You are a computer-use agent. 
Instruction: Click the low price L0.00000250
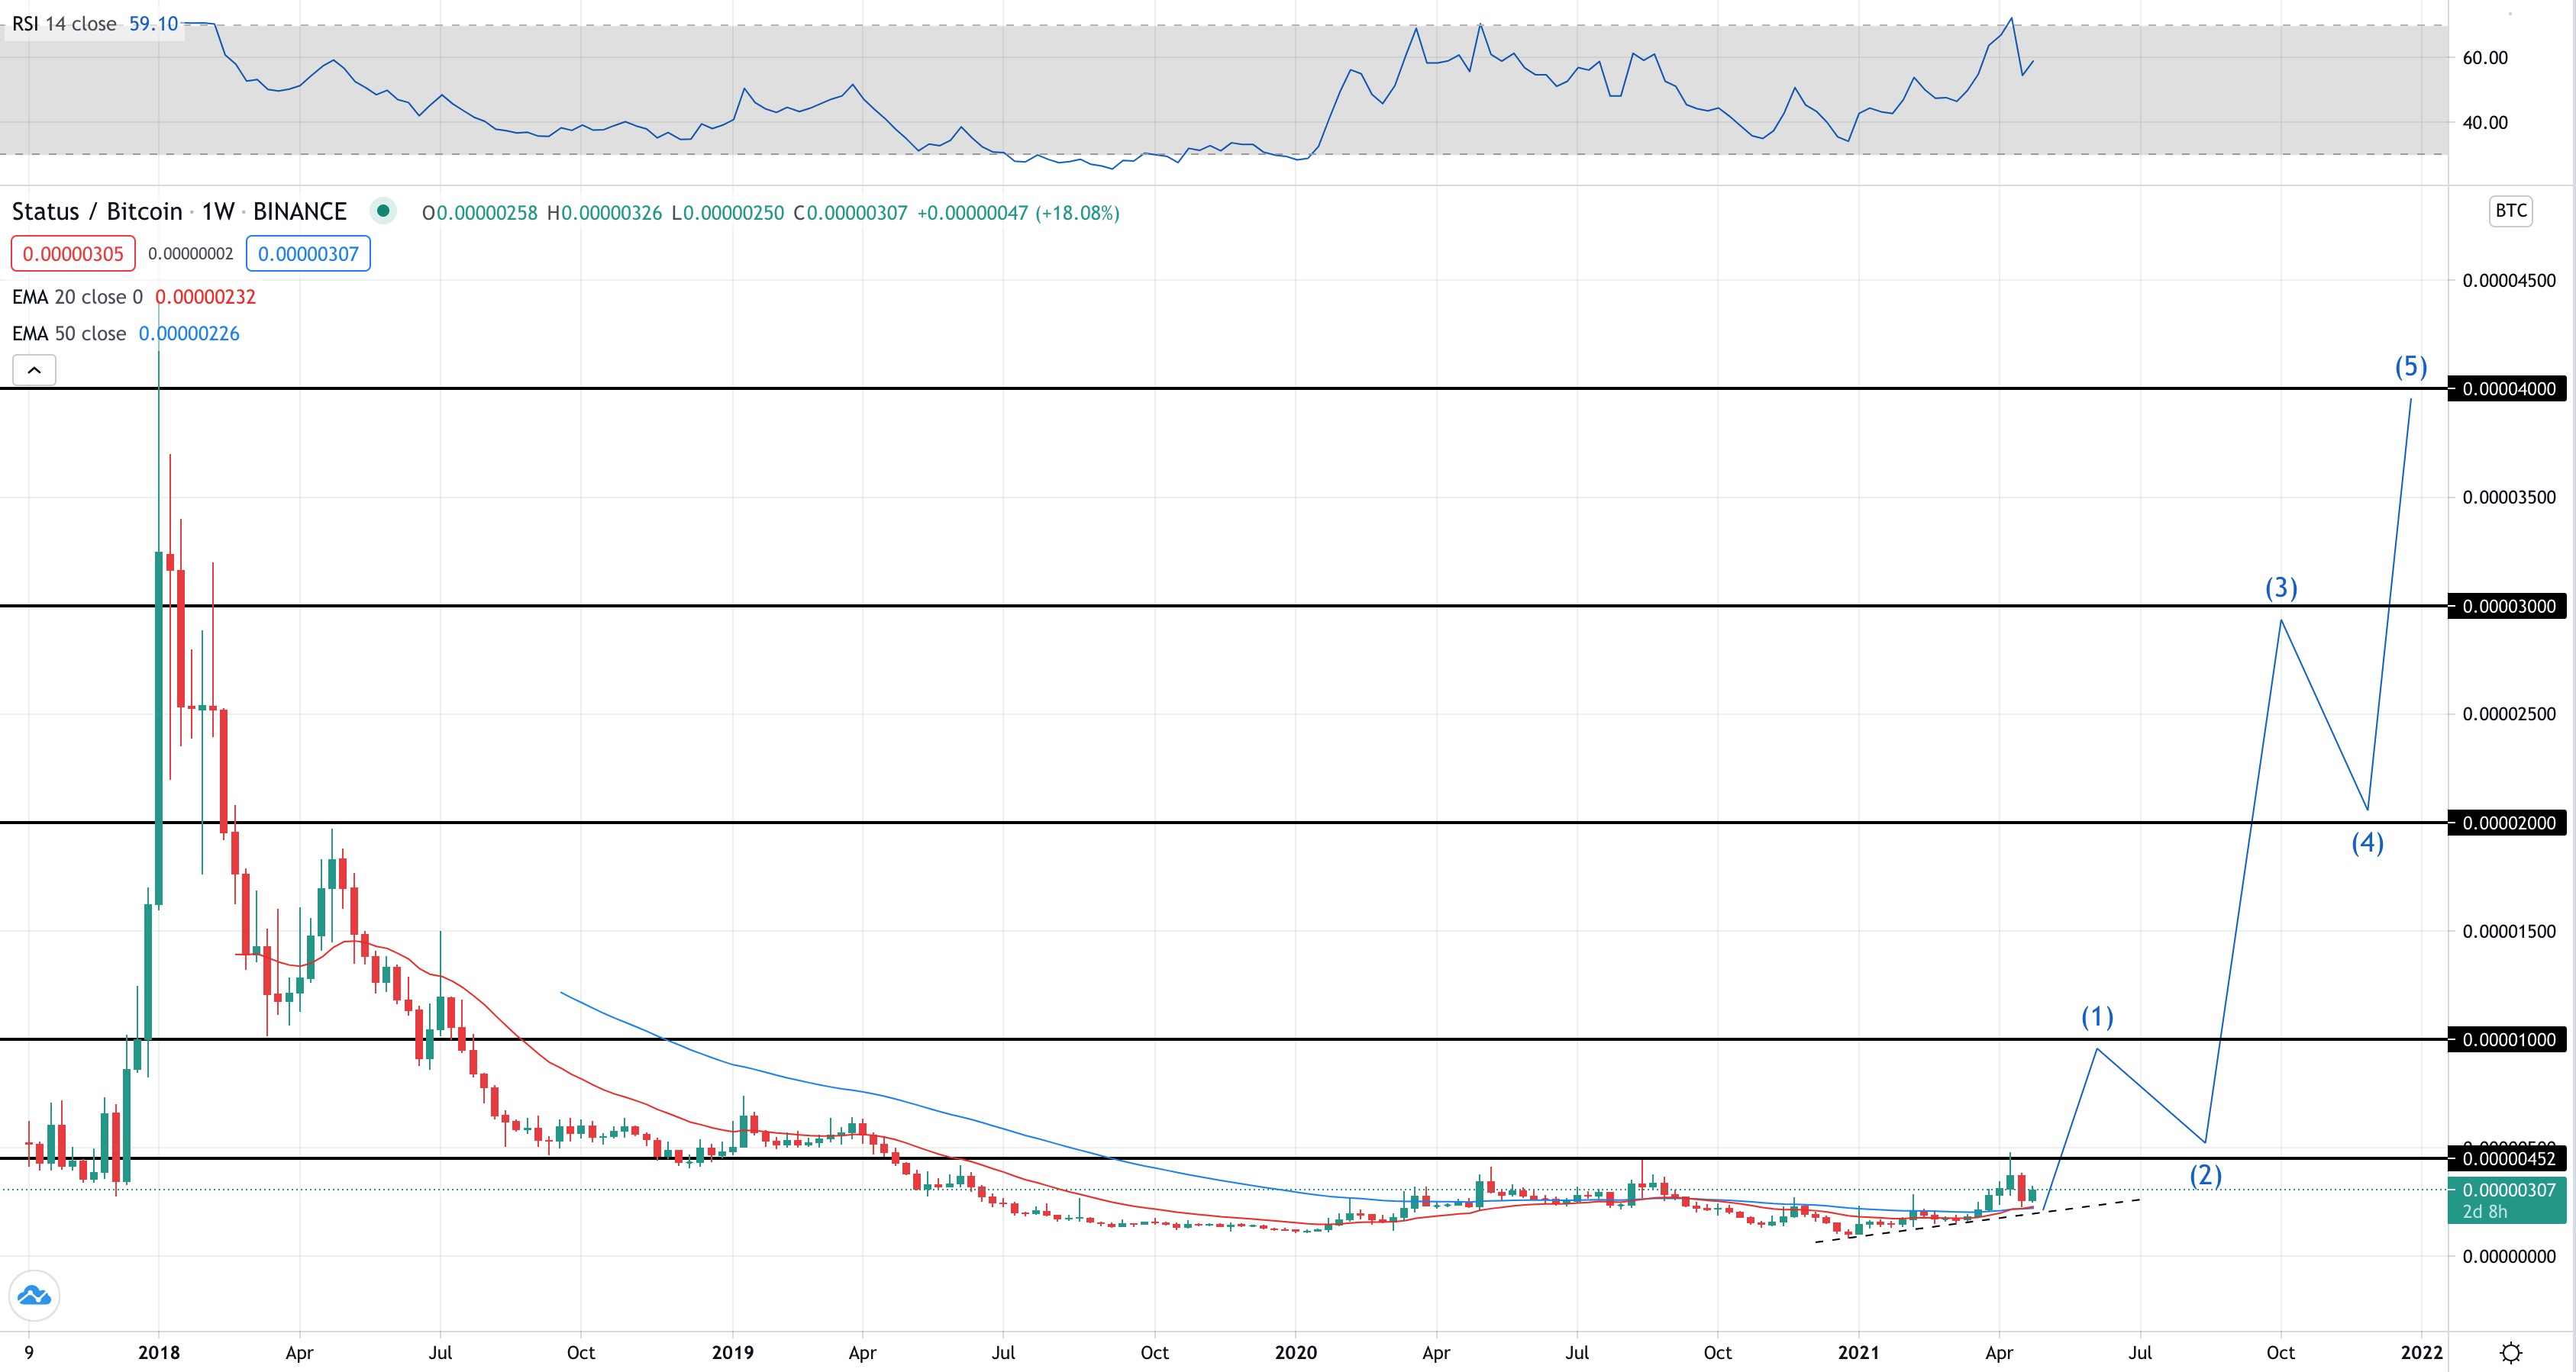728,213
